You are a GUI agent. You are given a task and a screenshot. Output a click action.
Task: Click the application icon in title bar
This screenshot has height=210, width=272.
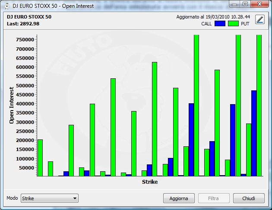click(x=7, y=6)
